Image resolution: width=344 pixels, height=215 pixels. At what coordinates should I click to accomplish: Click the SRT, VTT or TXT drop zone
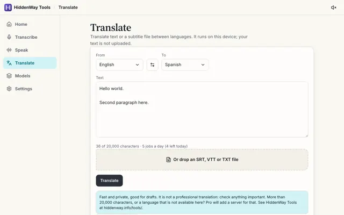[202, 160]
